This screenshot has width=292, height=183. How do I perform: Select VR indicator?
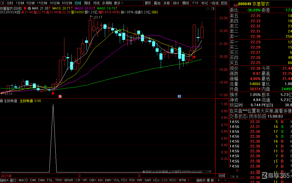tap(84, 180)
